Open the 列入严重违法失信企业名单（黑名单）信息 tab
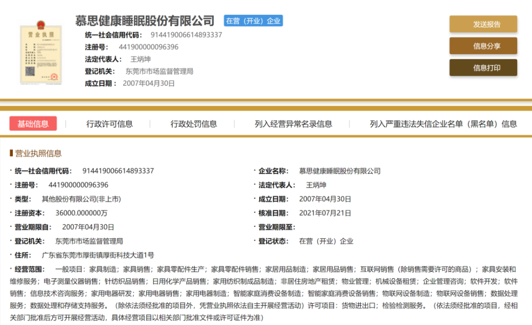The width and height of the screenshot is (532, 325). (x=443, y=124)
